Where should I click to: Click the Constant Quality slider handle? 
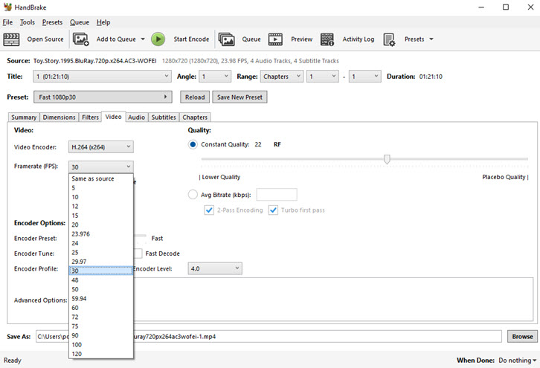coord(387,158)
